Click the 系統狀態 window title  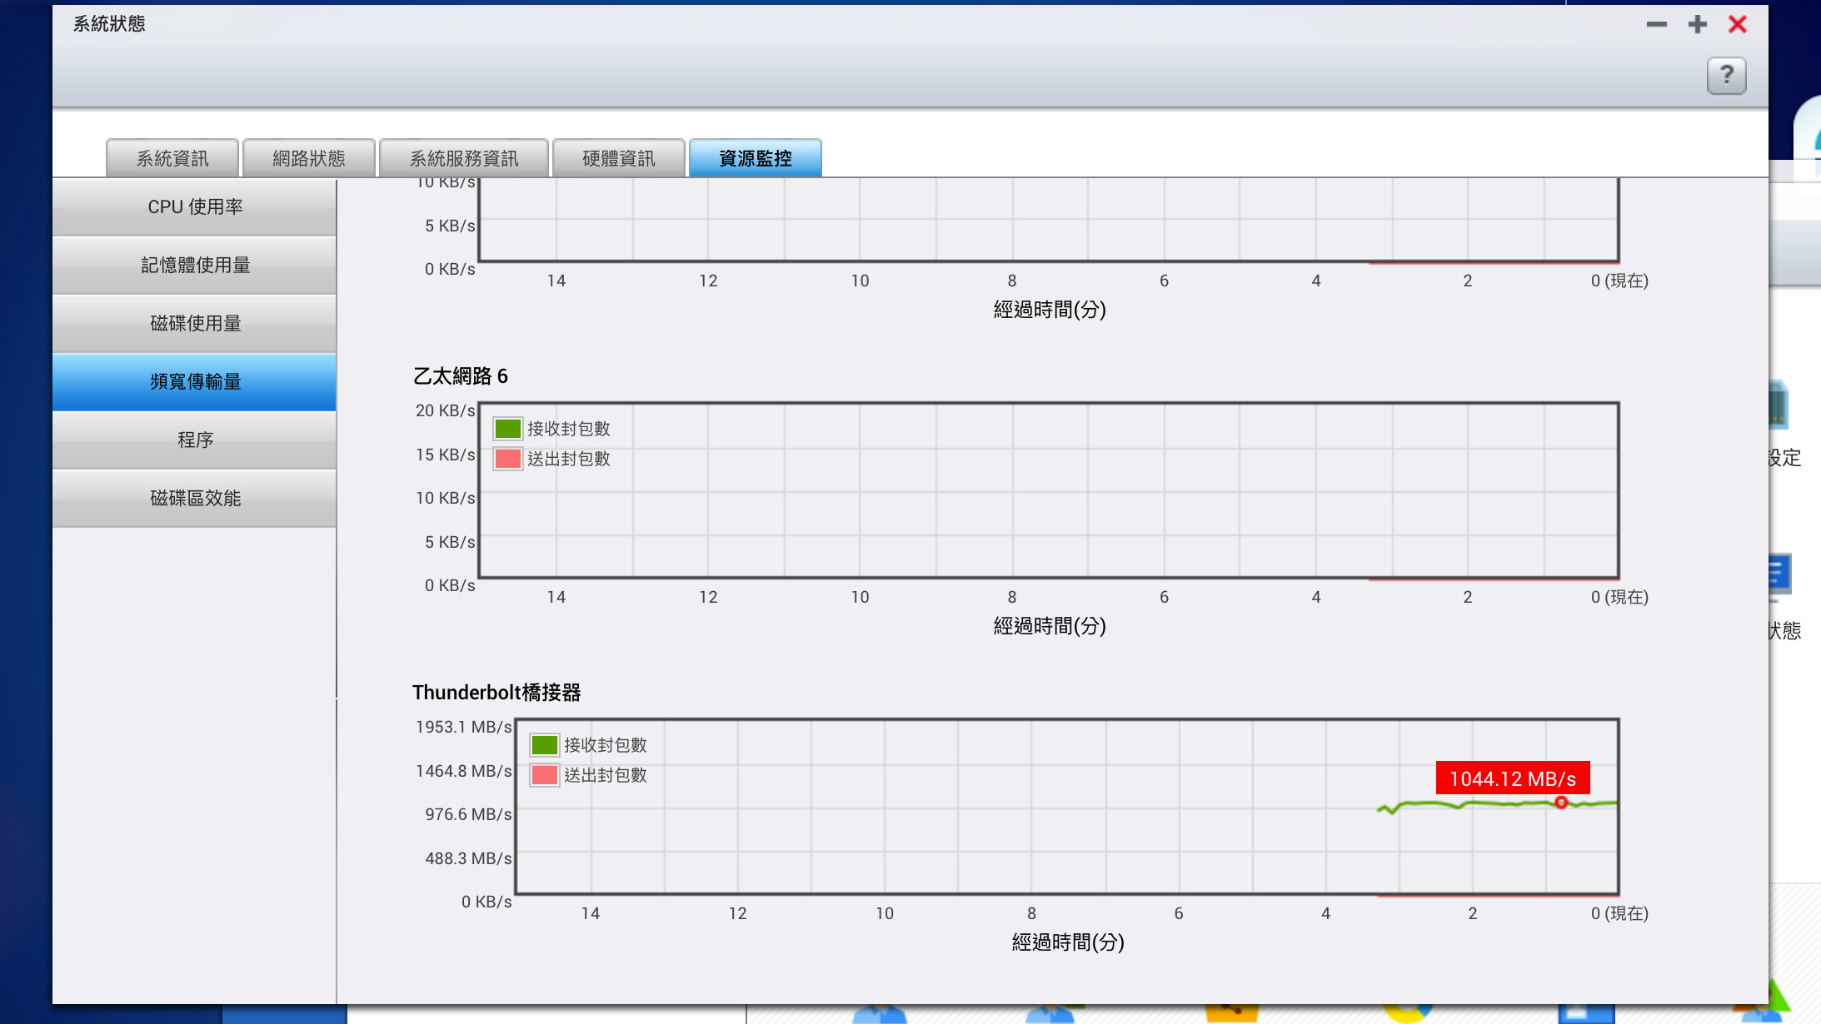click(x=109, y=24)
